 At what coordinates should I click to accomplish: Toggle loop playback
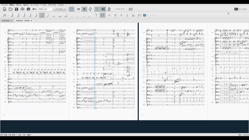pos(90,9)
